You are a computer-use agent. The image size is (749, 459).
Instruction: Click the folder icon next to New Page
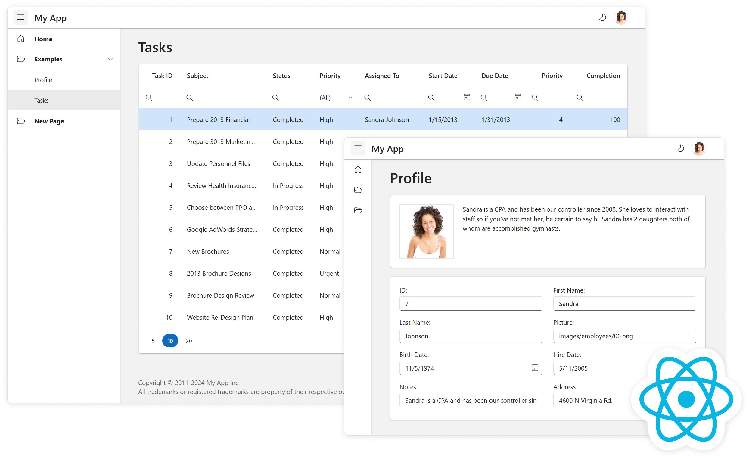pos(21,121)
